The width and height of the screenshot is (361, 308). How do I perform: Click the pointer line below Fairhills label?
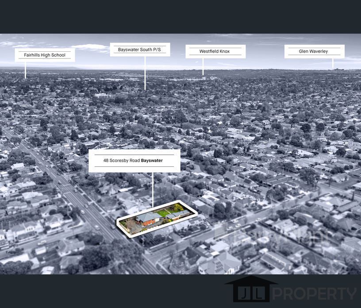click(25, 70)
